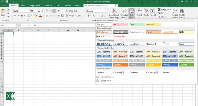Screen dimensions: 198x106
Task: Apply the Accent2 orange style
Action: (120, 65)
